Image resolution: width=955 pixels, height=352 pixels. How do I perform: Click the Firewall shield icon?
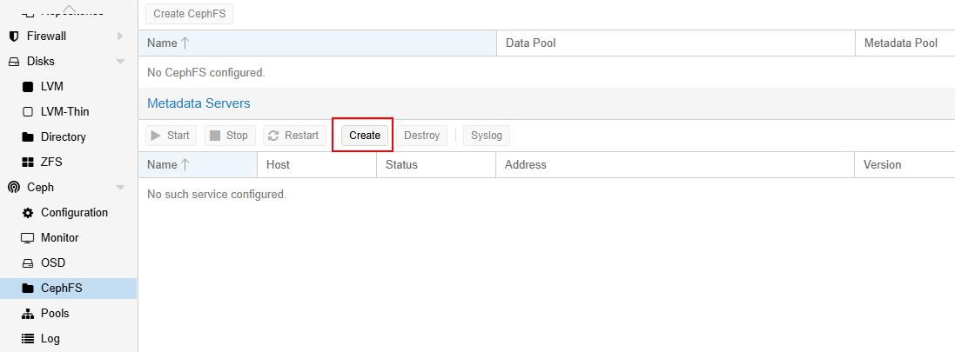coord(14,37)
